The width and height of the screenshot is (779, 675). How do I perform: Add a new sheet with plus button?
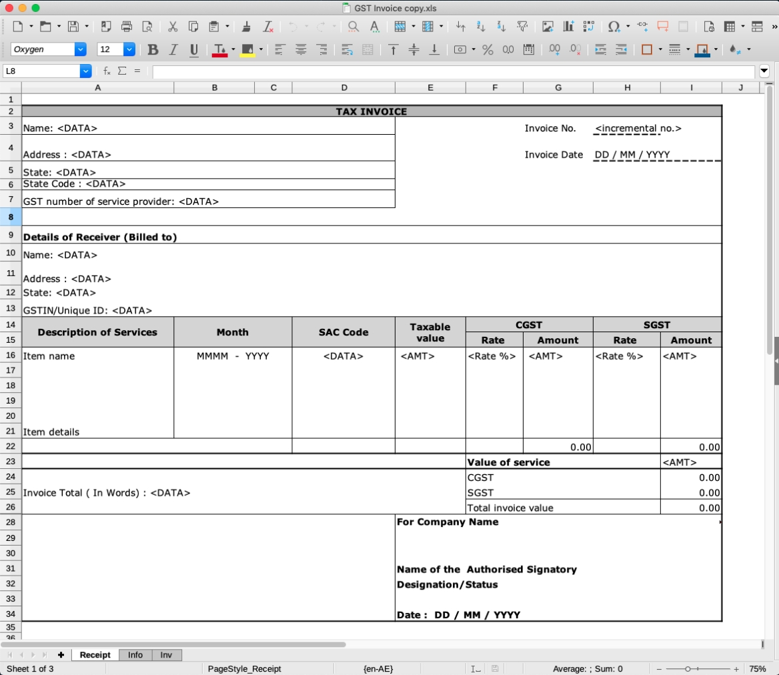coord(61,654)
